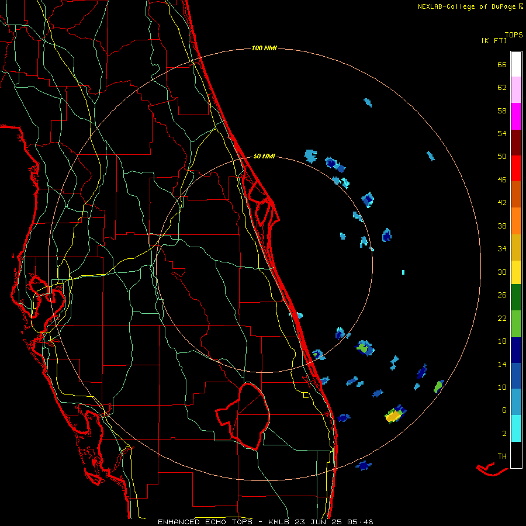526x526 pixels.
Task: Pick the gold legend color band
Action: 516,247
